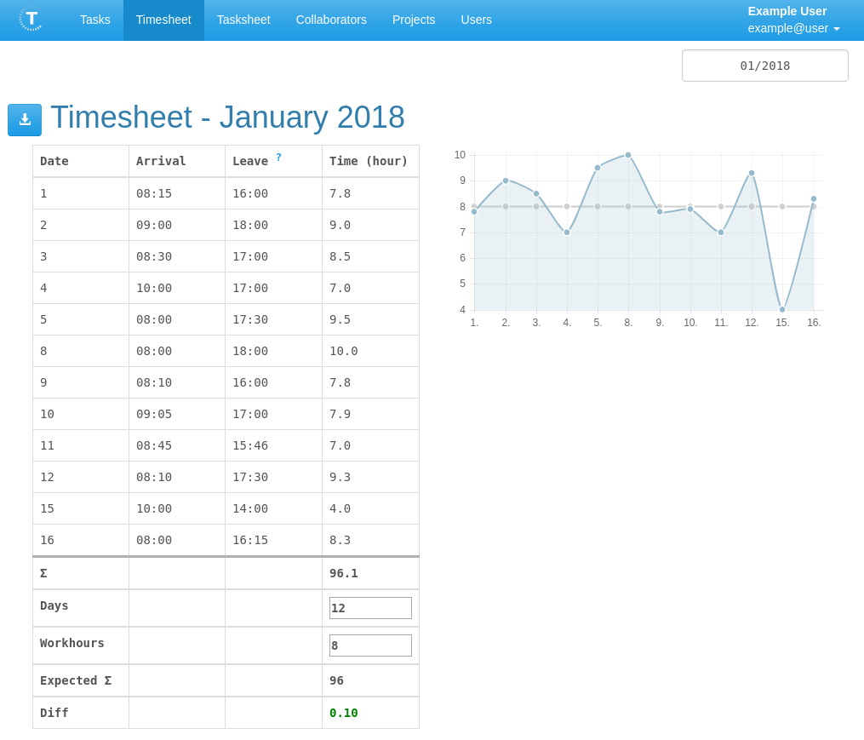The height and width of the screenshot is (740, 864).
Task: Click the Days input field
Action: 370,607
